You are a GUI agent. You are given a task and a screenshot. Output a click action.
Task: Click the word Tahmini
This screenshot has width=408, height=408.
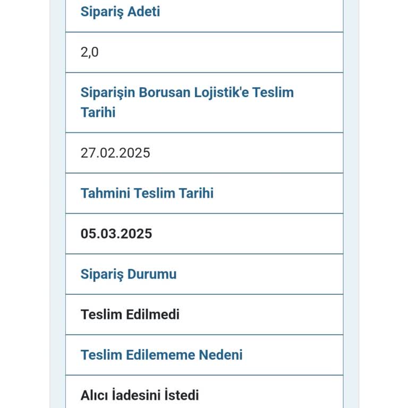105,193
